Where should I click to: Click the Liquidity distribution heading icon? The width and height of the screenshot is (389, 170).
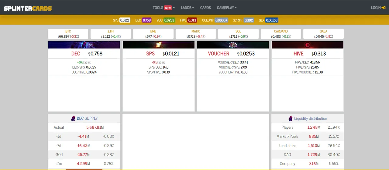point(291,119)
